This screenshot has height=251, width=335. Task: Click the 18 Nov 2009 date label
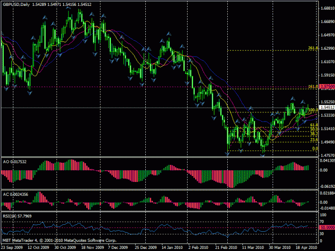click(93, 248)
